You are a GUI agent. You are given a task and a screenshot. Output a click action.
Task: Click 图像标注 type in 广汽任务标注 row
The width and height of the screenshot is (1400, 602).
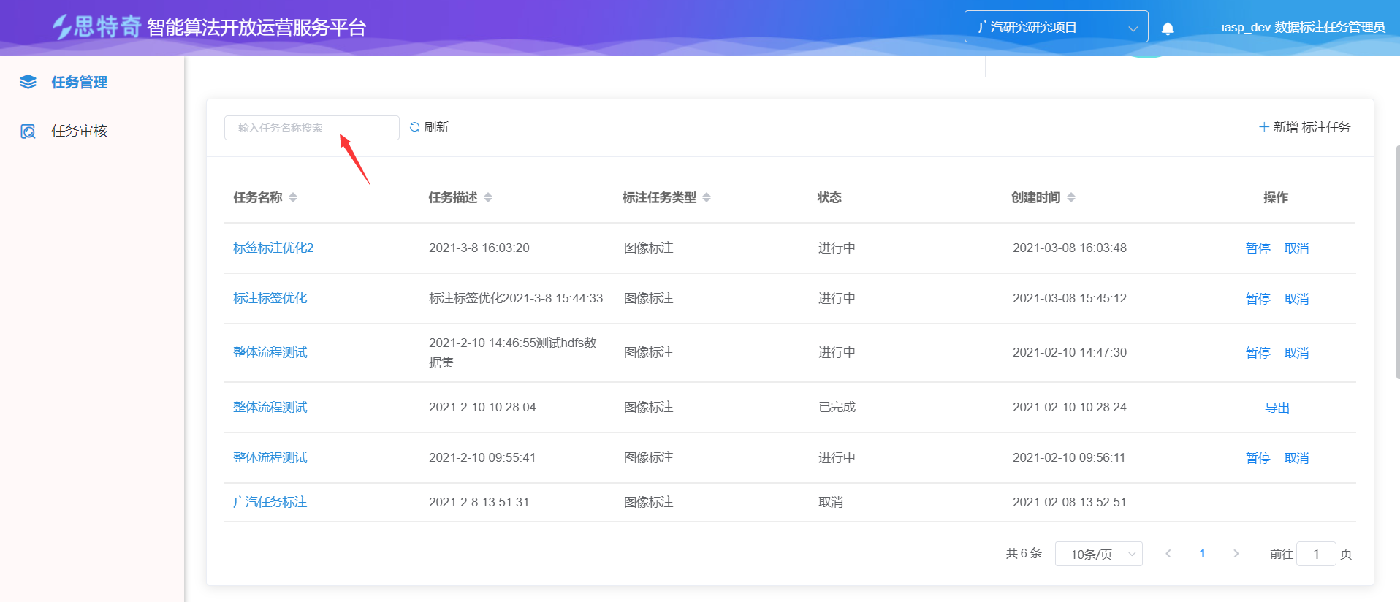click(x=649, y=502)
